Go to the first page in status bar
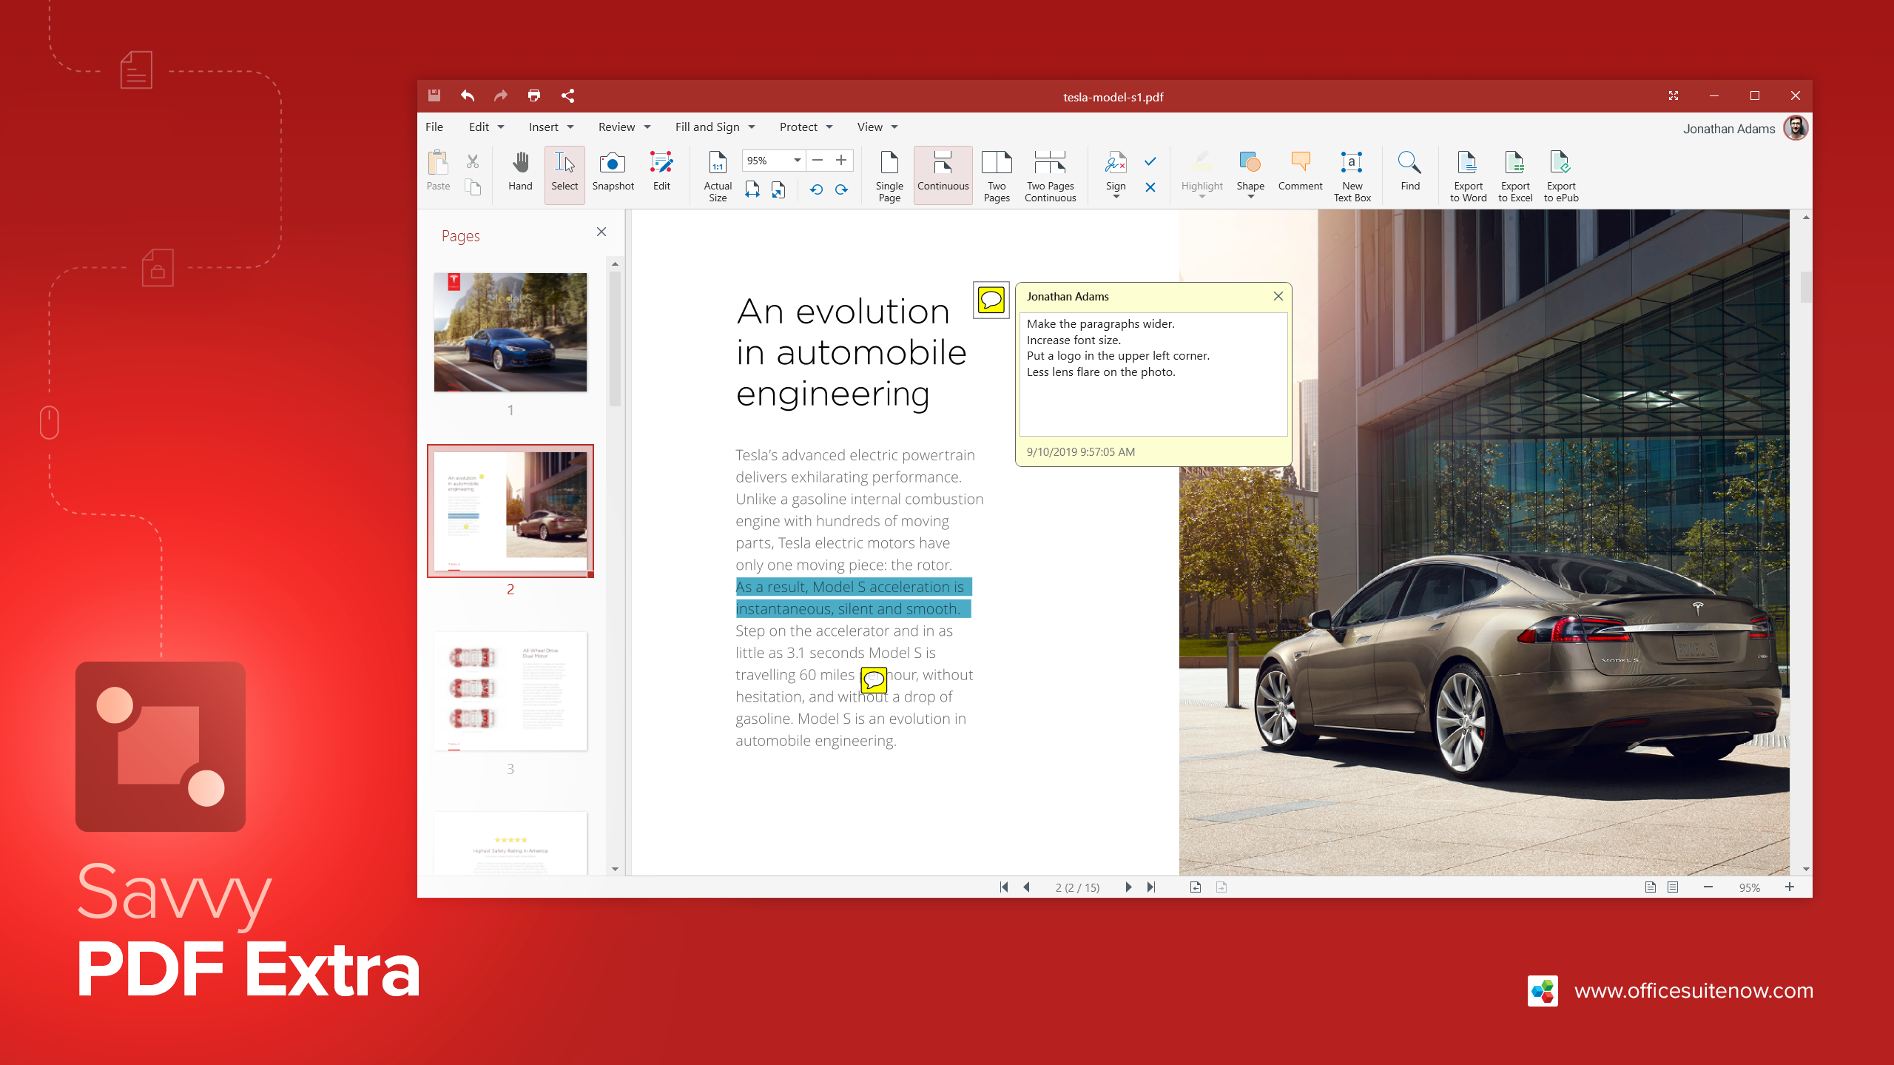Image resolution: width=1894 pixels, height=1065 pixels. click(x=1003, y=887)
